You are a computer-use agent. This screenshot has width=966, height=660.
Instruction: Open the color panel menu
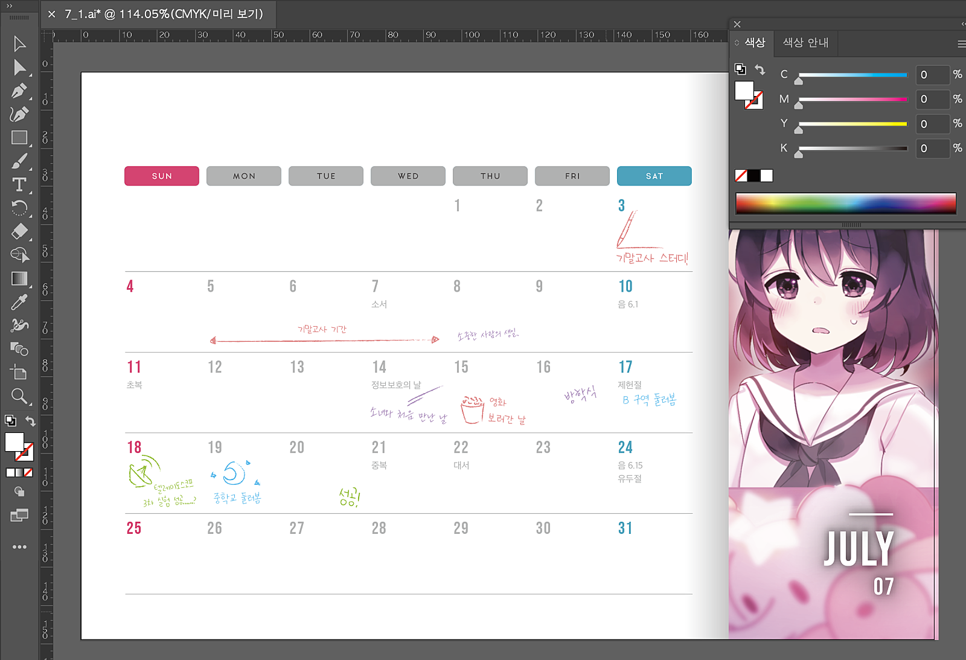pyautogui.click(x=961, y=43)
